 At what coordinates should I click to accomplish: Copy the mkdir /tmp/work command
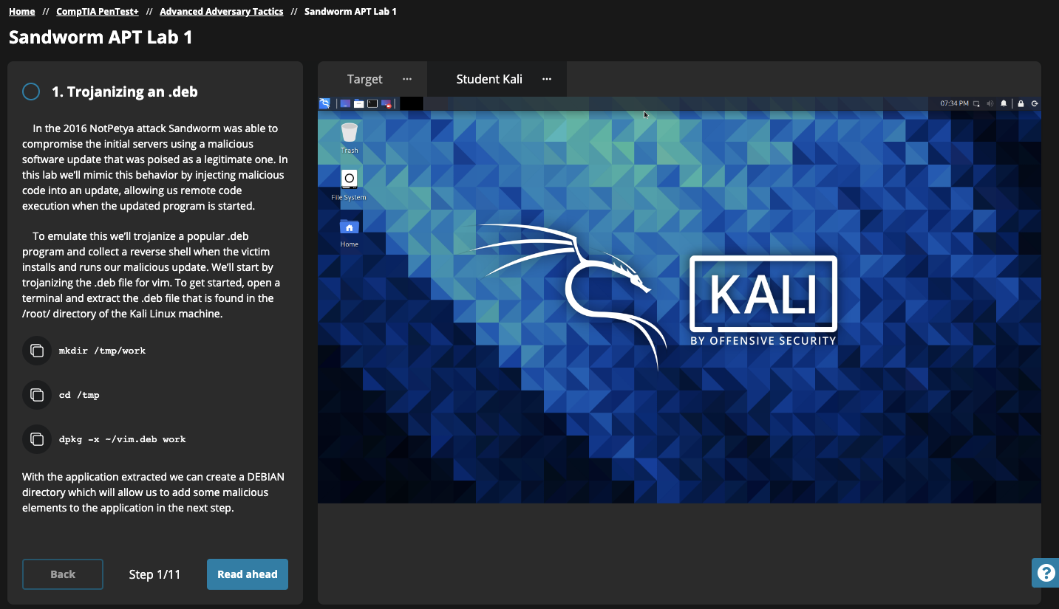click(x=36, y=351)
